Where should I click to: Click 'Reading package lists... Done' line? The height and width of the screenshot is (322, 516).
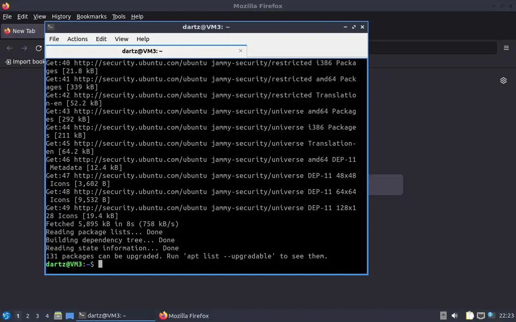[104, 232]
